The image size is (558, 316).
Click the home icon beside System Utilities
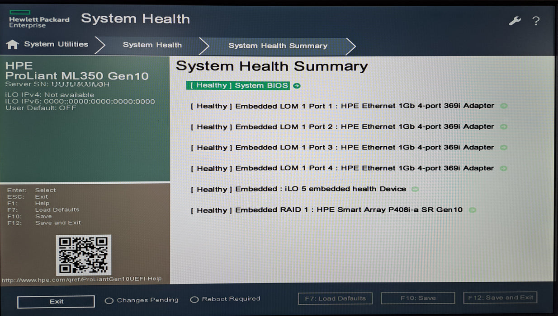(12, 44)
